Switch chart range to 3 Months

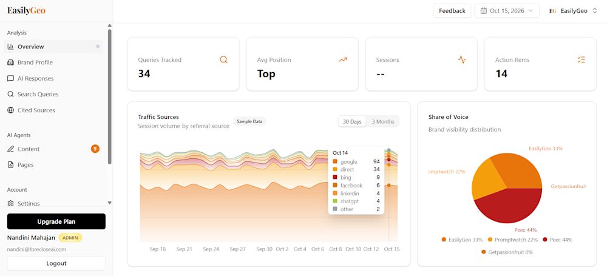tap(383, 121)
